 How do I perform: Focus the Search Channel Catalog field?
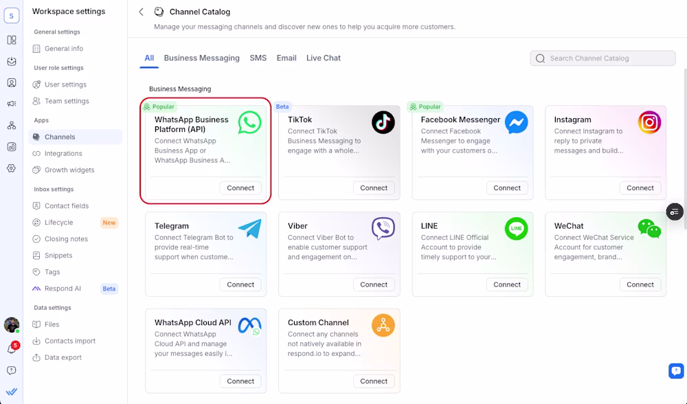pyautogui.click(x=602, y=58)
